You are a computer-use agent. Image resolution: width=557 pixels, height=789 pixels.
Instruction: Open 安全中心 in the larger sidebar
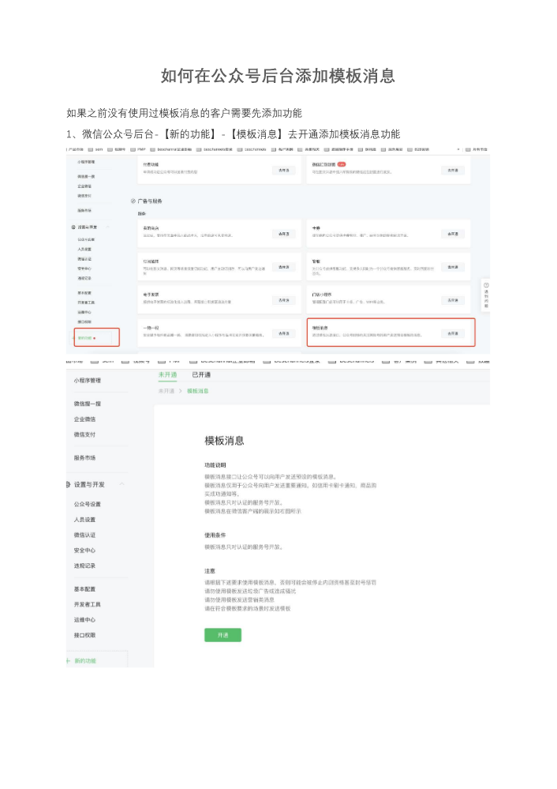pyautogui.click(x=85, y=550)
